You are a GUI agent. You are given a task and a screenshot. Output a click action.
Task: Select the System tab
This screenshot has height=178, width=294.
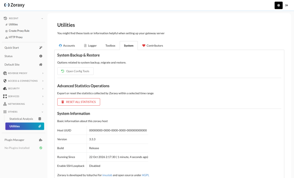pyautogui.click(x=129, y=46)
